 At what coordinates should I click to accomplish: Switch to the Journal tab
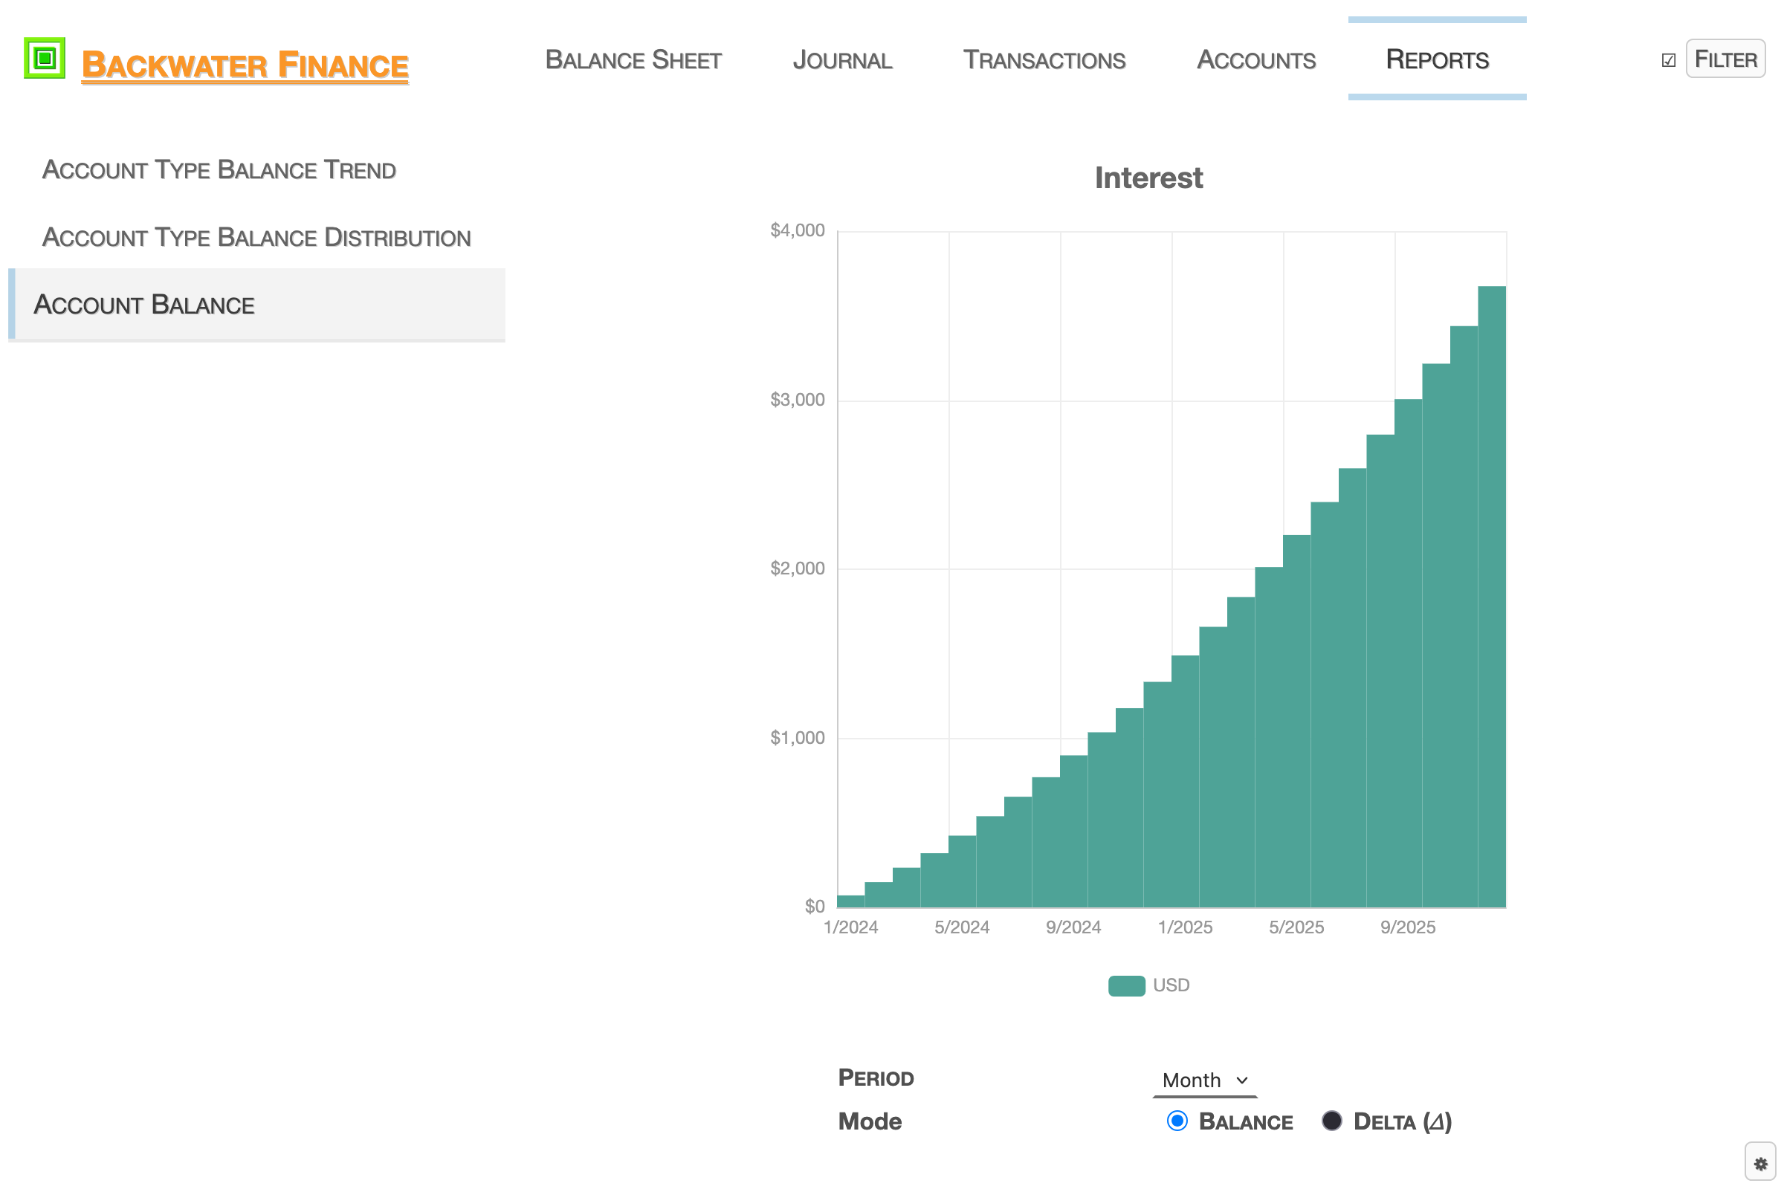[x=842, y=60]
